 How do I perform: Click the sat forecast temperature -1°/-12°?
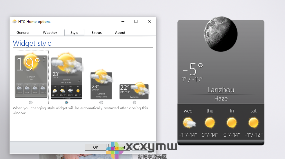click(254, 135)
